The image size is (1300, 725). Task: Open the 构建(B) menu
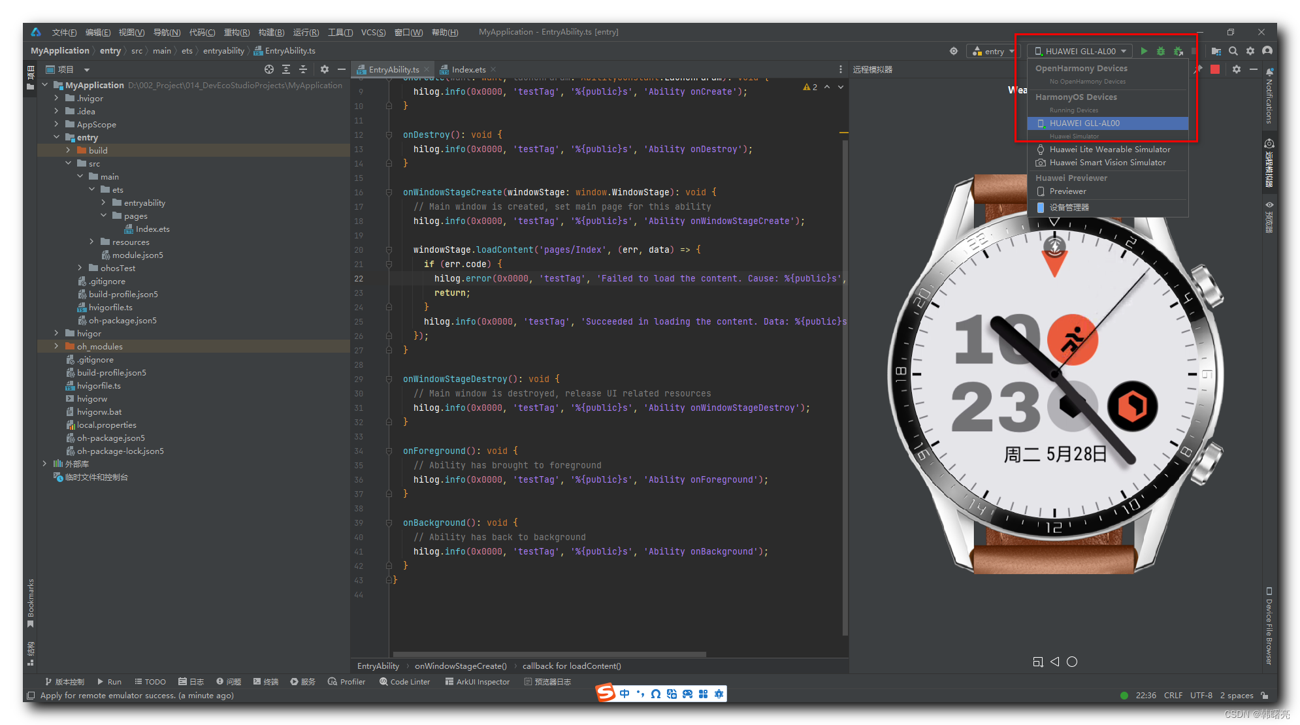click(x=271, y=32)
